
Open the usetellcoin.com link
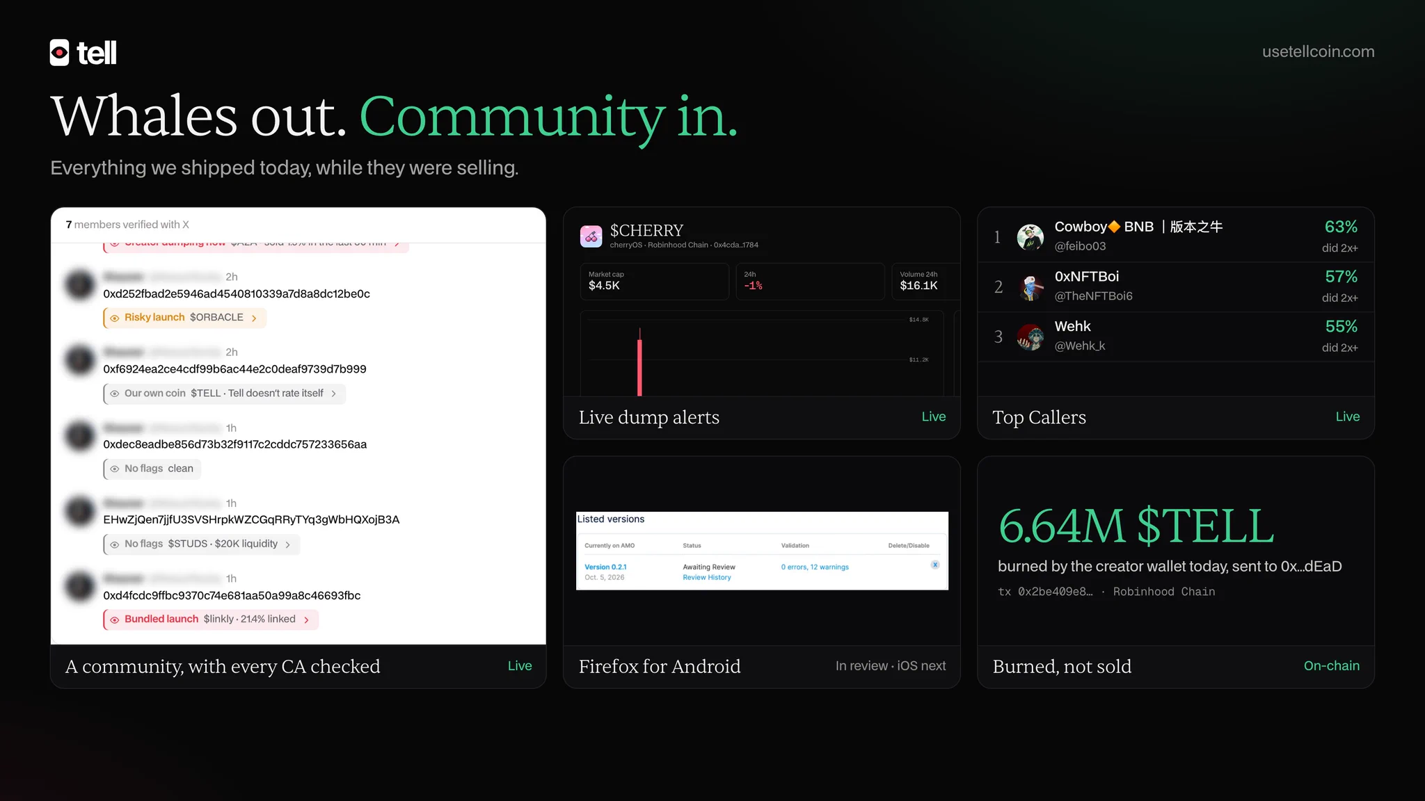[x=1318, y=51]
